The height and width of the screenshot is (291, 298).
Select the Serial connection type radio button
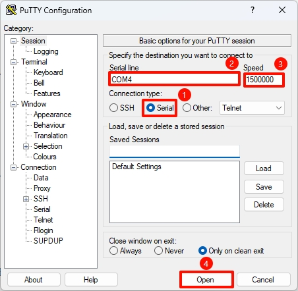(x=150, y=108)
